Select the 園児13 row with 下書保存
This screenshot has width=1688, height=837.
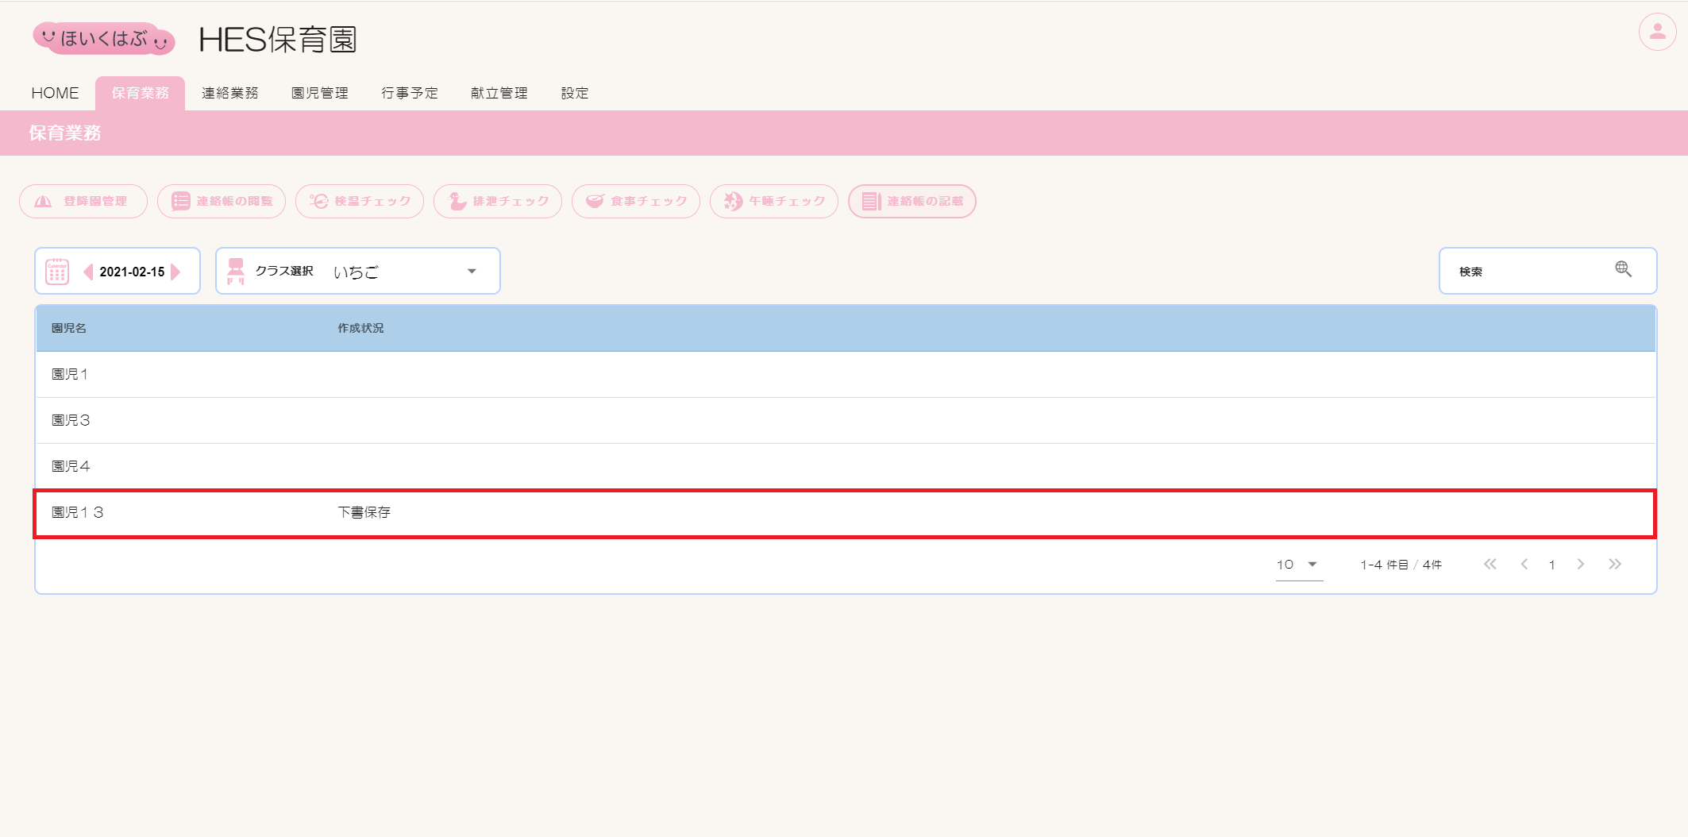[x=845, y=513]
